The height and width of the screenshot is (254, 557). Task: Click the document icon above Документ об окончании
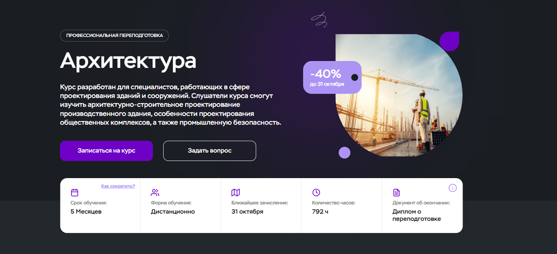pyautogui.click(x=396, y=192)
